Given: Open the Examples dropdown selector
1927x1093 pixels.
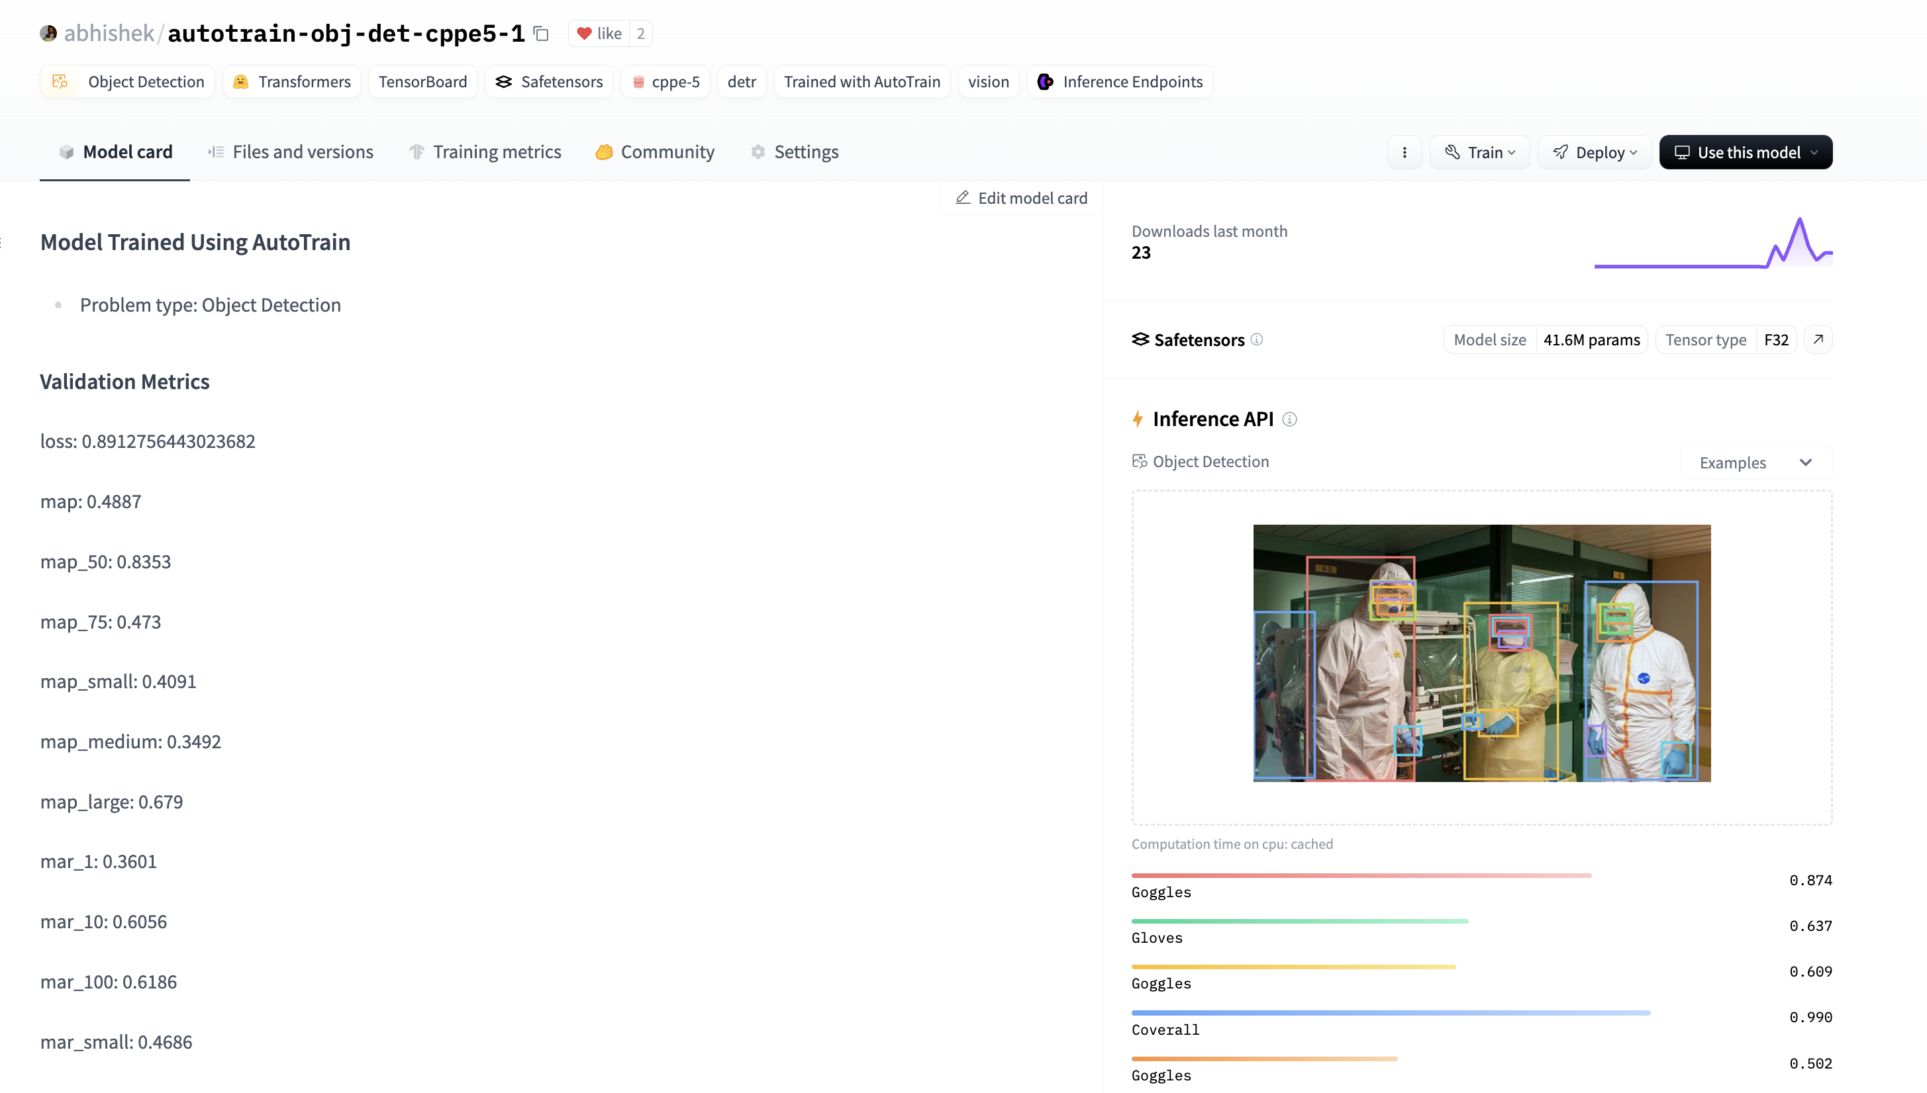Looking at the screenshot, I should coord(1755,462).
